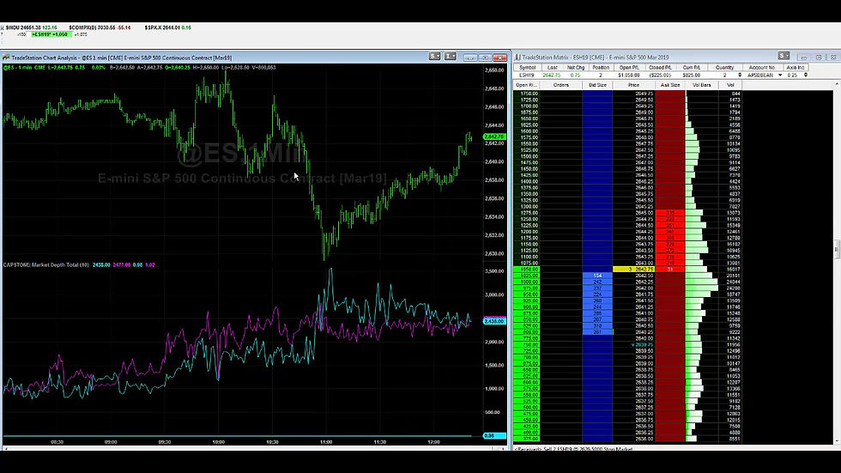Click the volume bar at price 2642.25

[702, 282]
